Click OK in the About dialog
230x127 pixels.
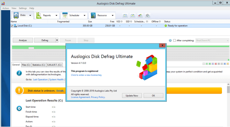[153, 96]
